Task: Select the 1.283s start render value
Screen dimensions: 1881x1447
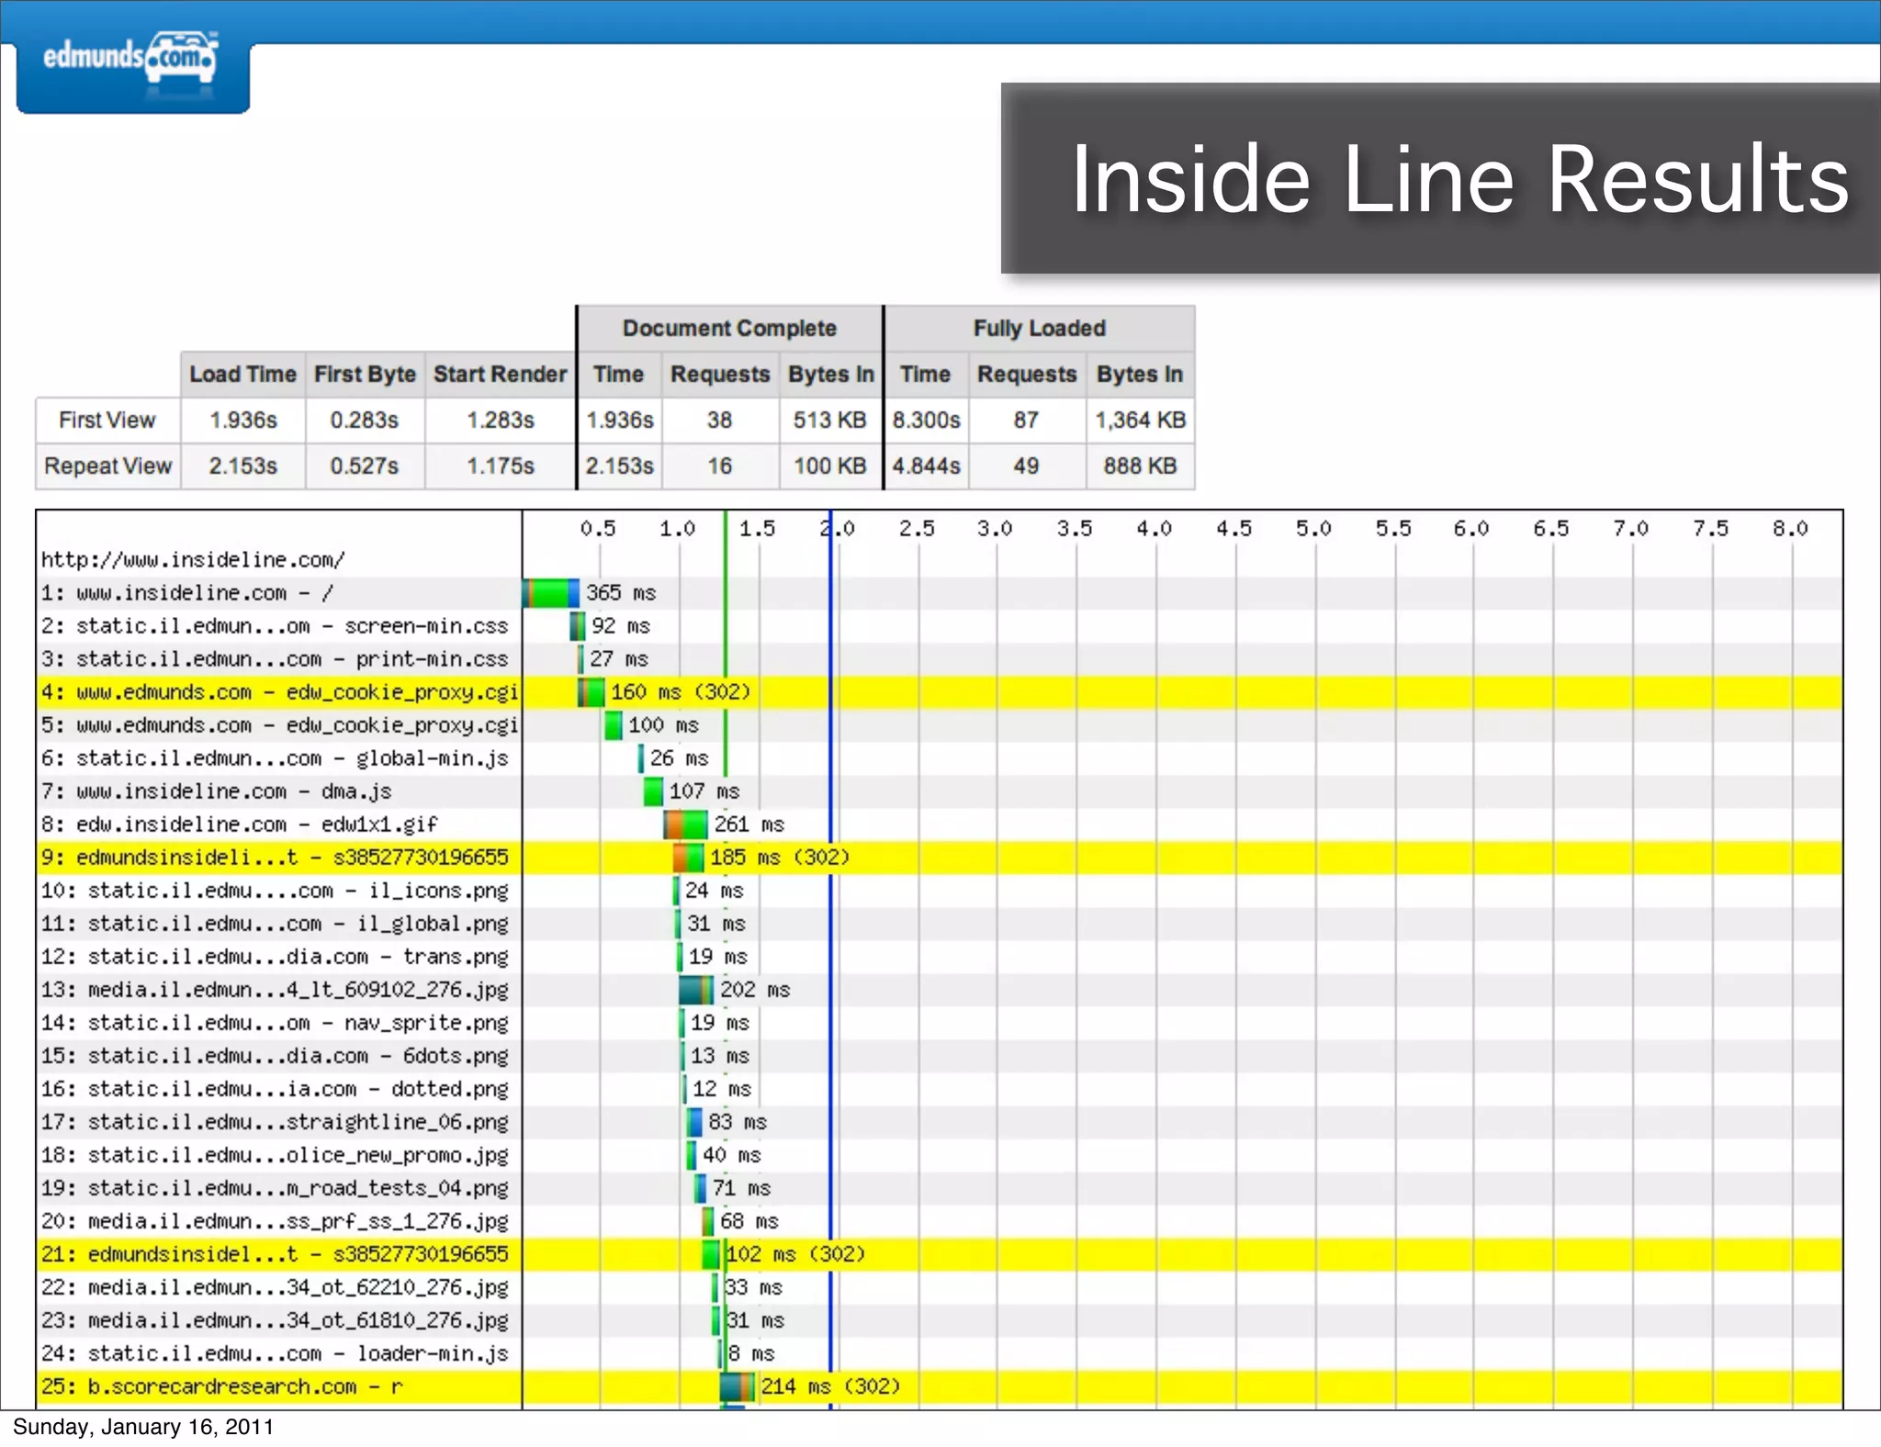Action: pyautogui.click(x=500, y=420)
